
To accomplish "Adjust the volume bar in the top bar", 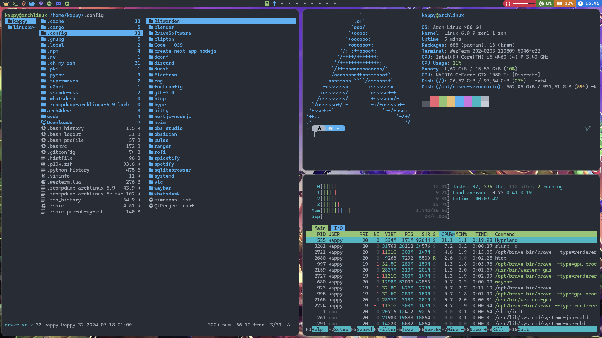I will pyautogui.click(x=524, y=3).
